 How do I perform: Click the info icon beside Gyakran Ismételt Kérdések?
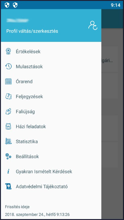(8, 171)
